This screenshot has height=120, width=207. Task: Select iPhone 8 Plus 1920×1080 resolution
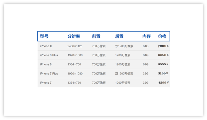pyautogui.click(x=75, y=55)
